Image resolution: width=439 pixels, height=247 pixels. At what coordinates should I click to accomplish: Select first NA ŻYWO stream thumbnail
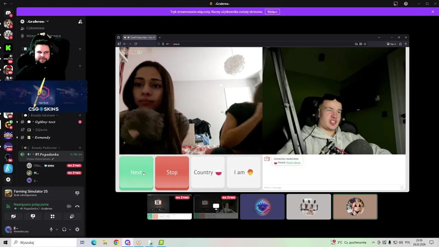[x=169, y=207]
